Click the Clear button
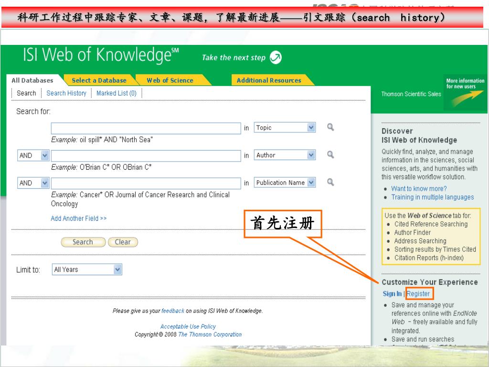 pos(123,242)
